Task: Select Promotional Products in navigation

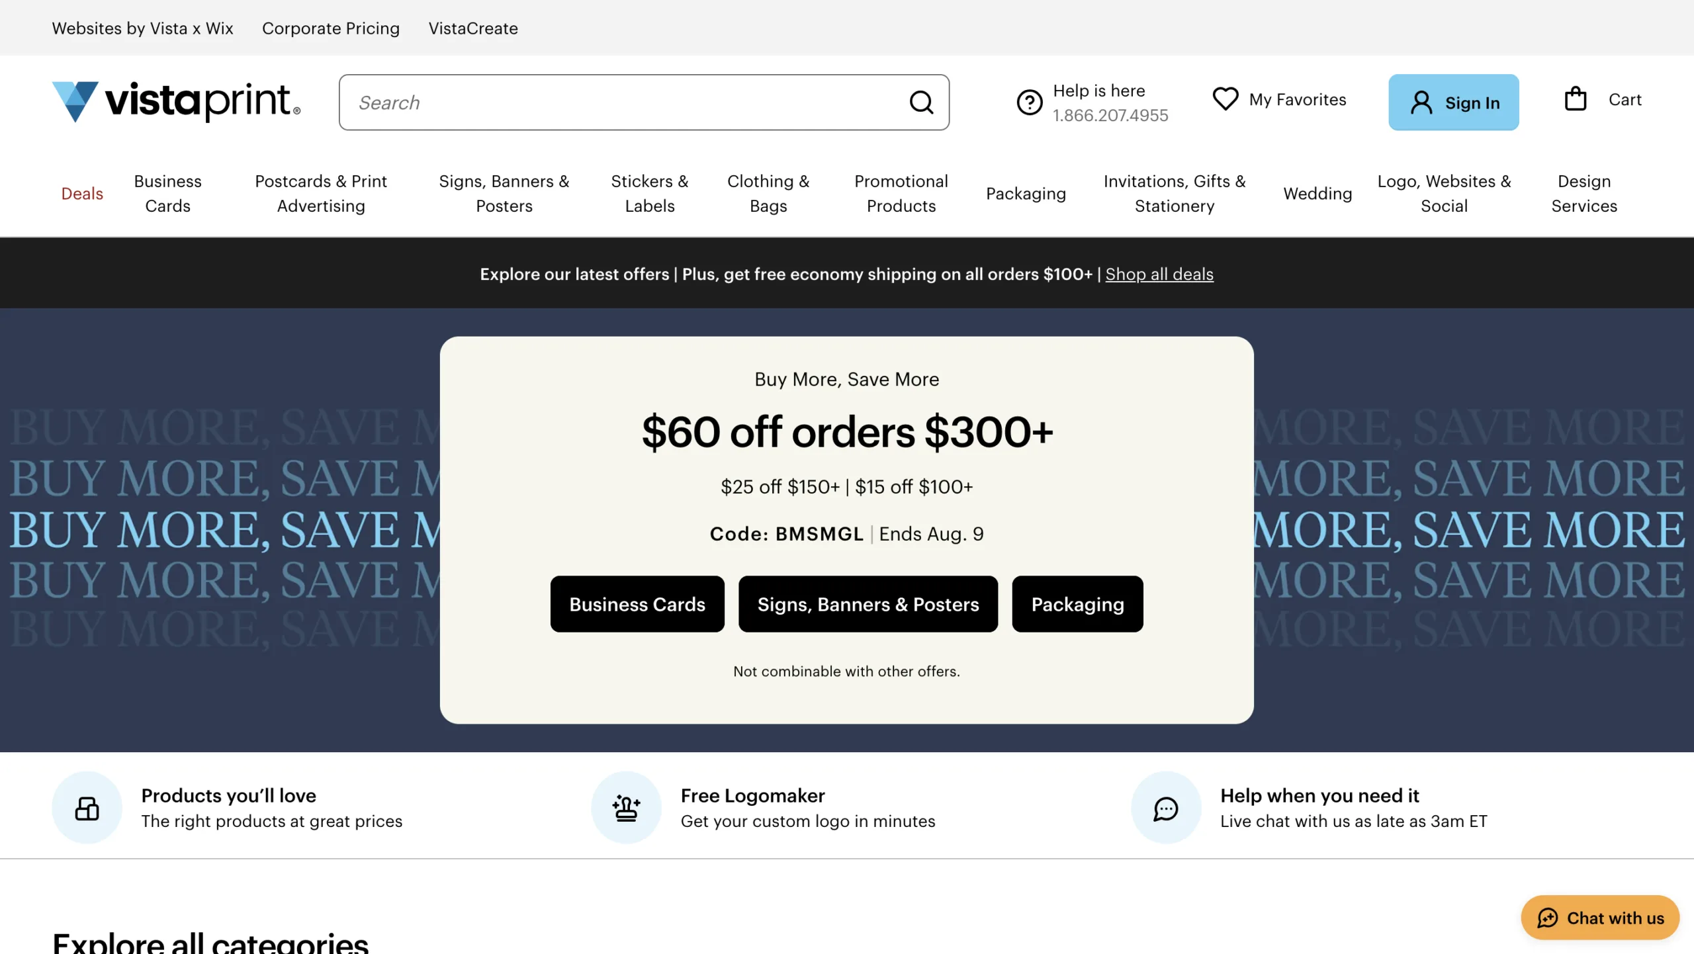Action: [901, 193]
